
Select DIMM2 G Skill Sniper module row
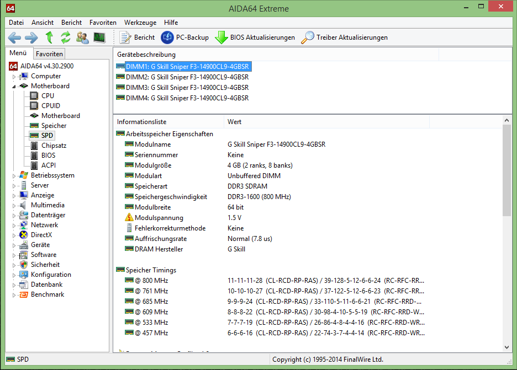(182, 77)
